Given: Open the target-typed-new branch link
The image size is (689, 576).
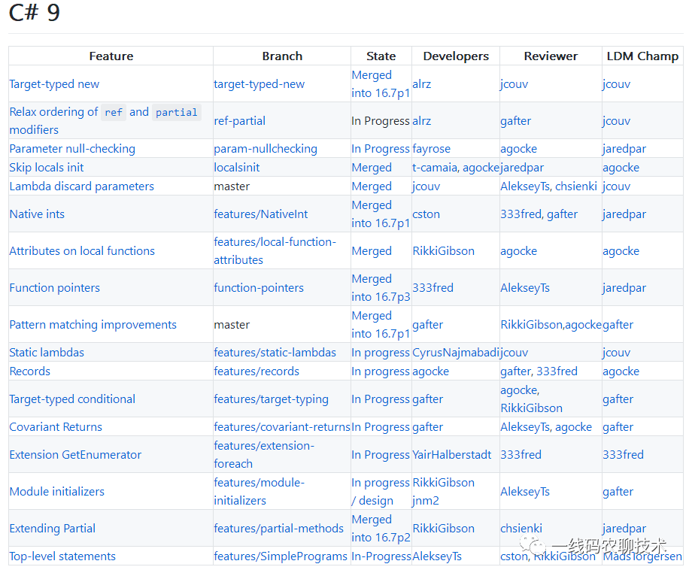Looking at the screenshot, I should pos(259,84).
